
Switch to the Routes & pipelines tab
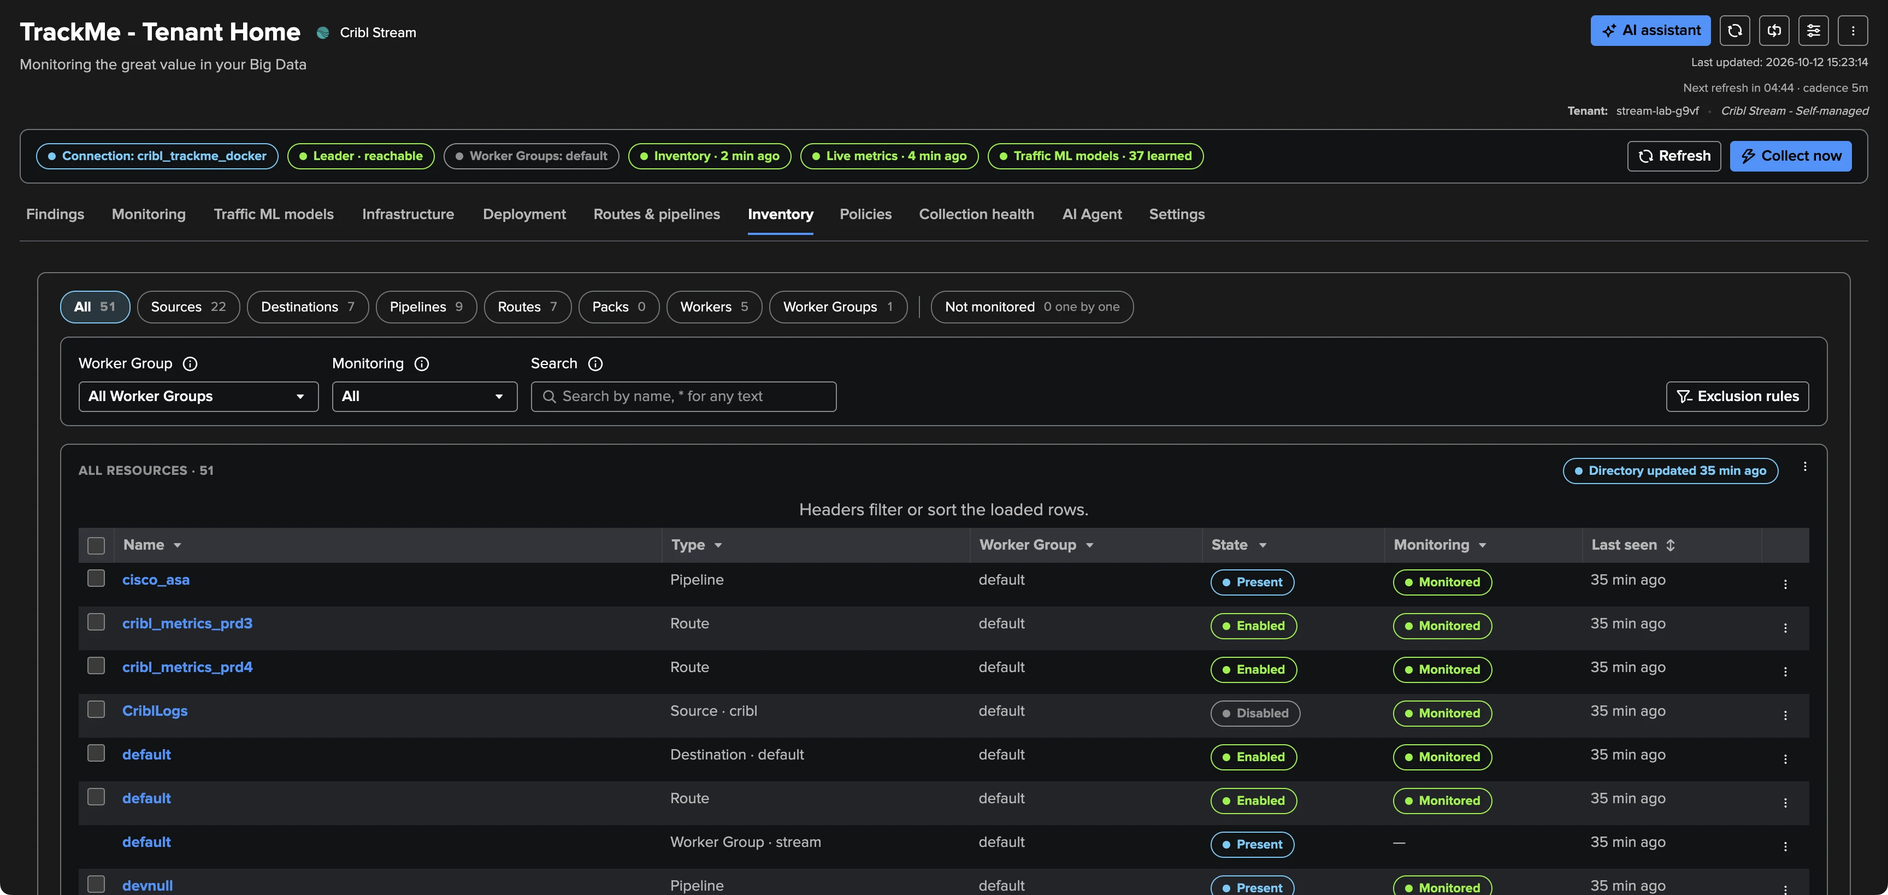(657, 214)
